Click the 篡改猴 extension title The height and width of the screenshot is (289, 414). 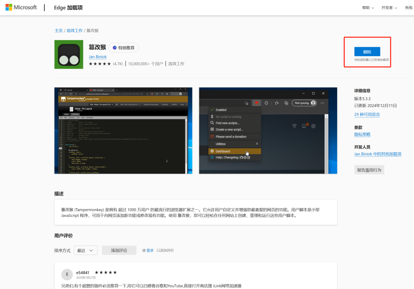(x=97, y=47)
